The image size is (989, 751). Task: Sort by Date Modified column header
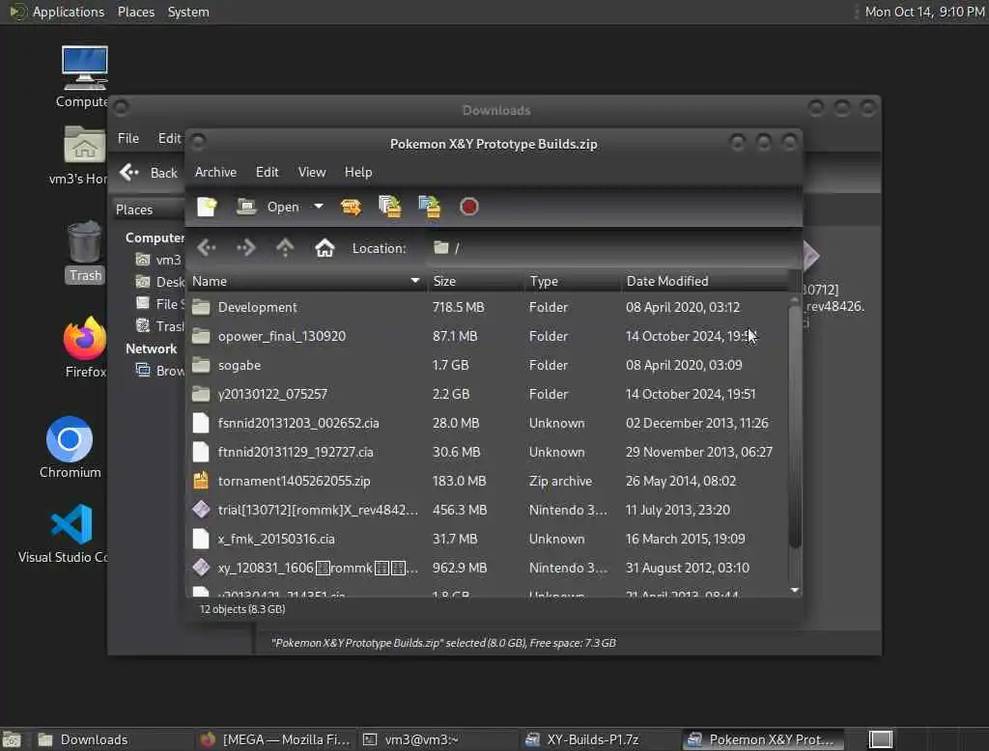[704, 281]
